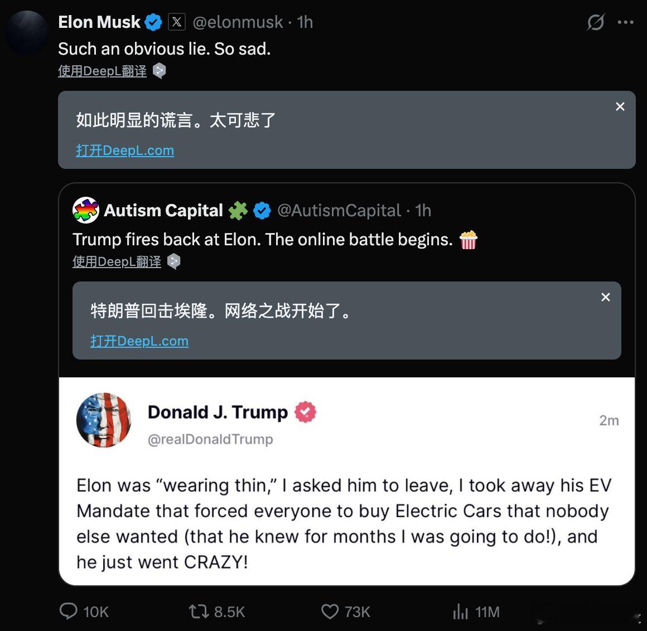This screenshot has height=631, width=647.
Task: Open the three-dot more options menu
Action: pyautogui.click(x=626, y=22)
